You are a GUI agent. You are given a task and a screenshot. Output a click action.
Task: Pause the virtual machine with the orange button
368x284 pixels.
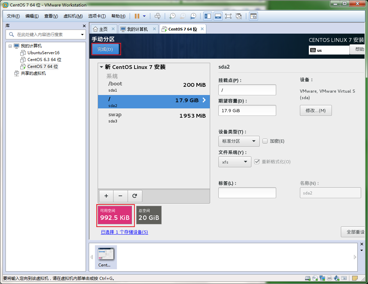coord(137,16)
